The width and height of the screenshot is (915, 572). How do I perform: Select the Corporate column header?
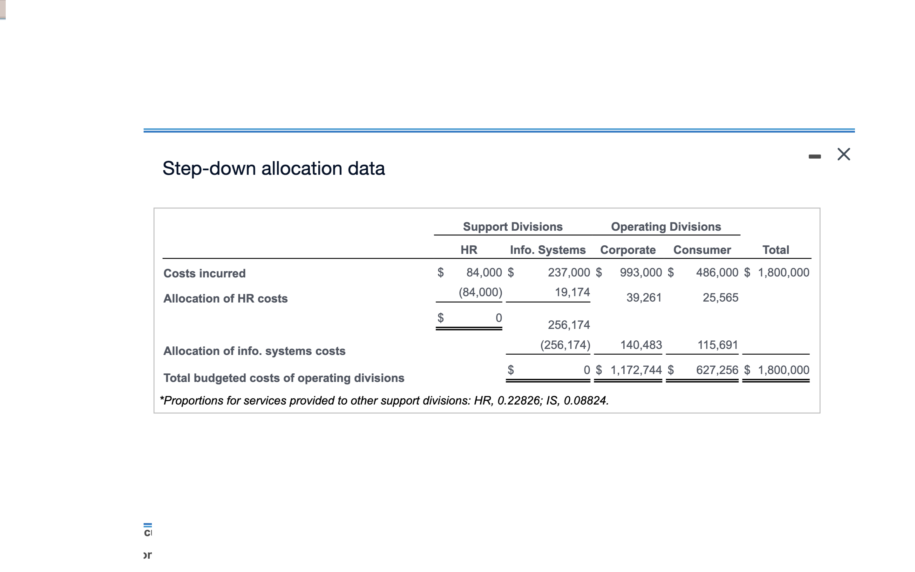point(628,250)
